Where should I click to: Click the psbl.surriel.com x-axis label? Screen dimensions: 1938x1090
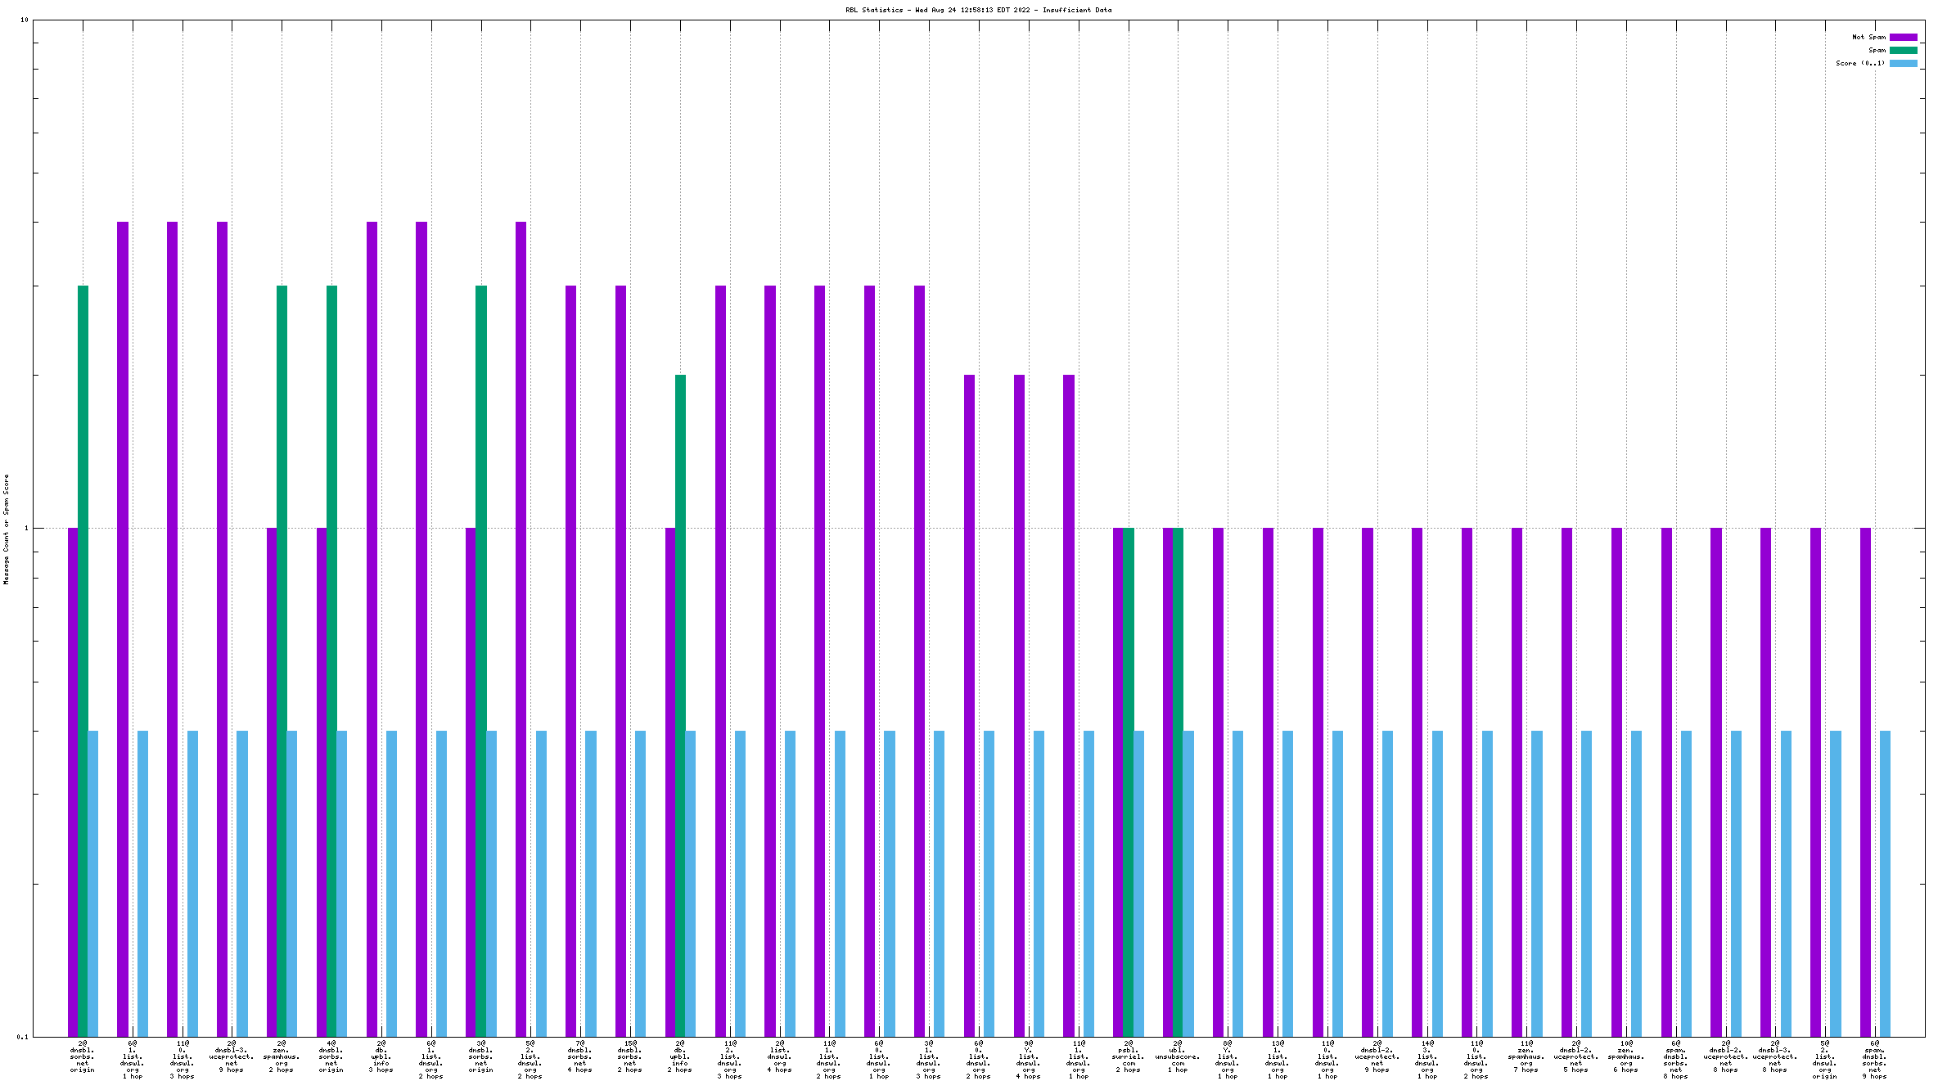(1129, 1056)
